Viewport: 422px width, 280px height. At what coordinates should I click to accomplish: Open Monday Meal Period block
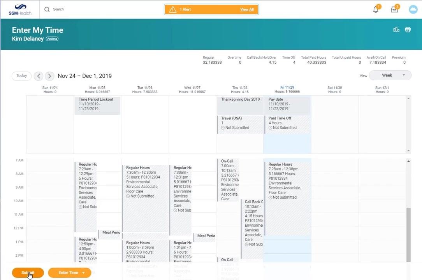coord(109,234)
